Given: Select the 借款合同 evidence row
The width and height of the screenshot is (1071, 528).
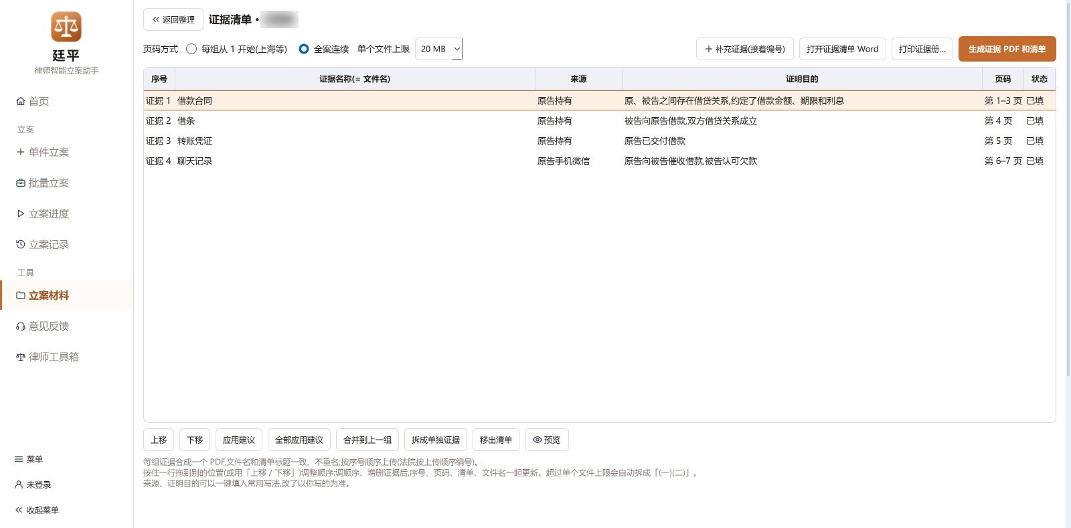Looking at the screenshot, I should (600, 100).
